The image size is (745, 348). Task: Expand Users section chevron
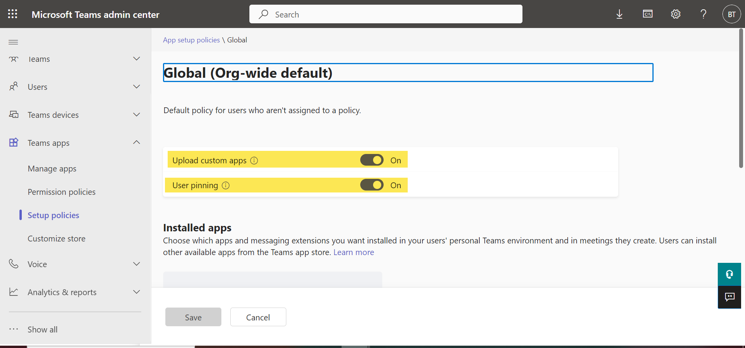(x=137, y=87)
